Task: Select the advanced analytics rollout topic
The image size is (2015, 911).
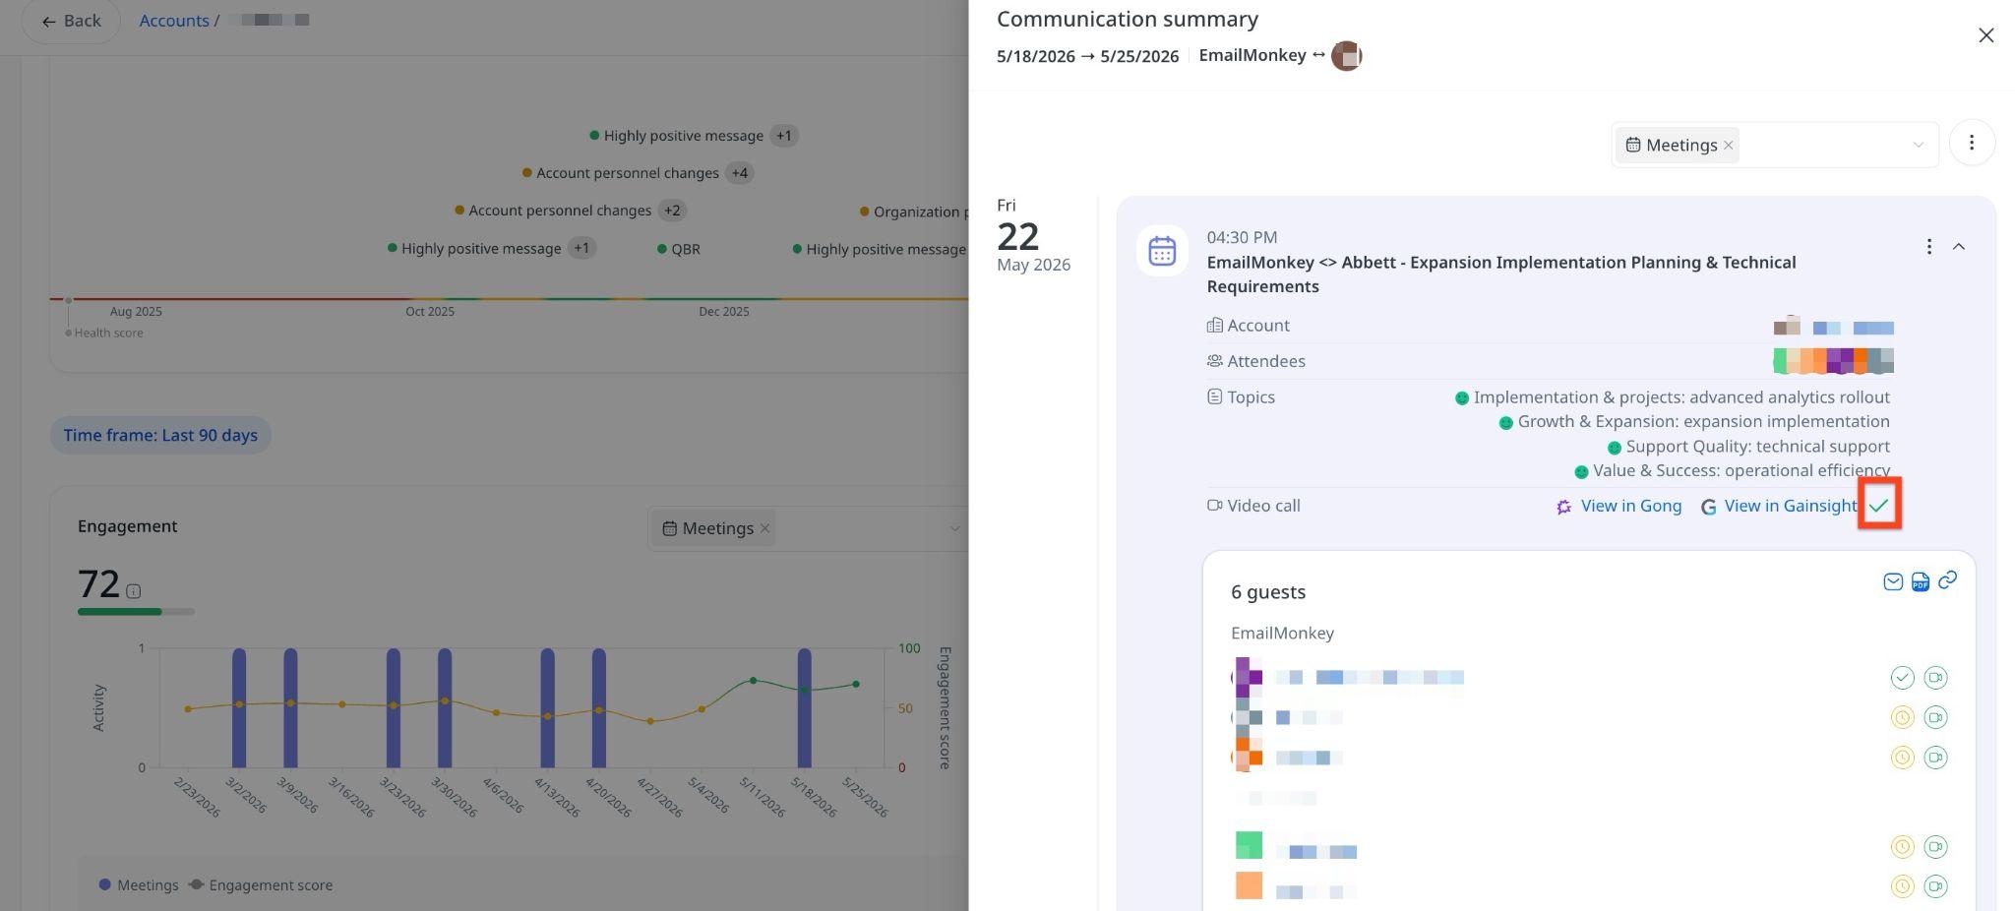Action: [x=1673, y=397]
